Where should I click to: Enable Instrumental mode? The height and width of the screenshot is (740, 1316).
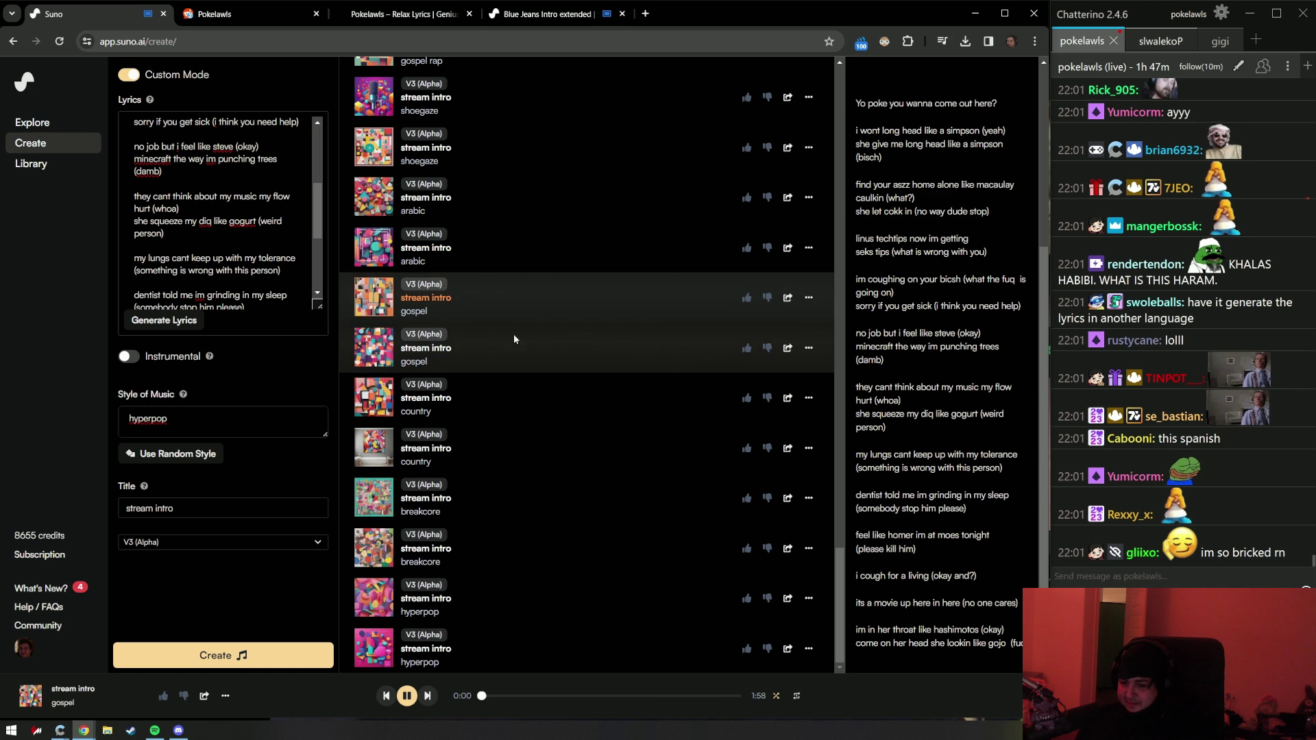click(128, 356)
